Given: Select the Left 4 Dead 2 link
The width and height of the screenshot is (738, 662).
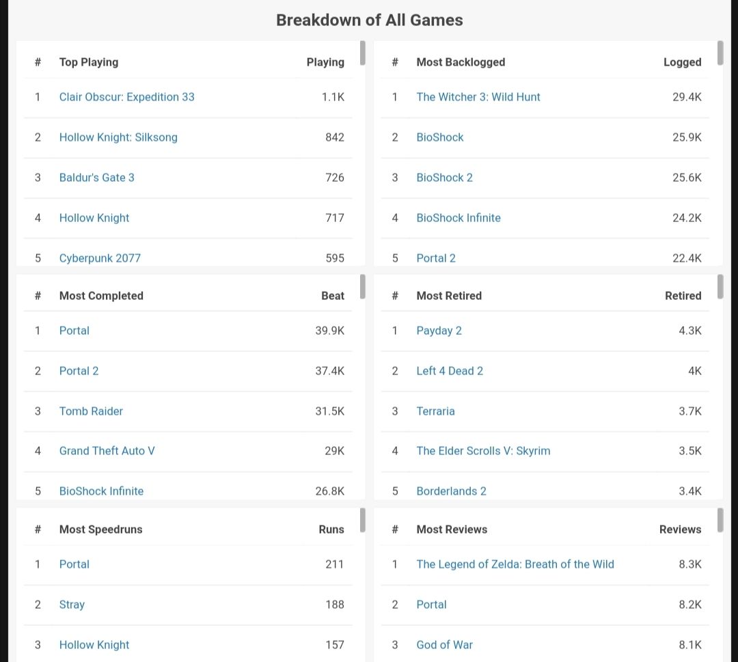Looking at the screenshot, I should [450, 371].
